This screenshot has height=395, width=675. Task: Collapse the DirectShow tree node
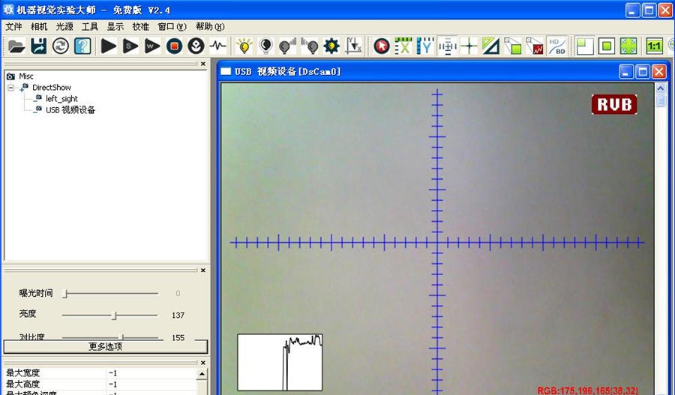(11, 88)
